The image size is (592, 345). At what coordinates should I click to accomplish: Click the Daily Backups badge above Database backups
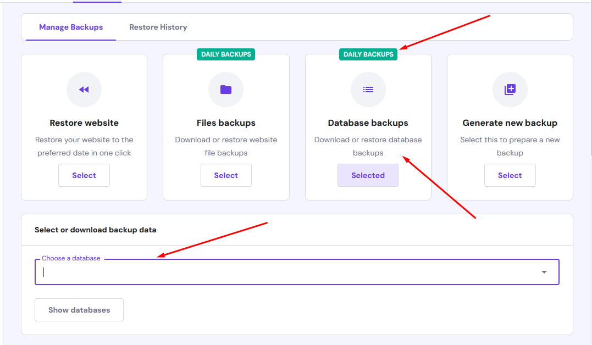pyautogui.click(x=368, y=54)
